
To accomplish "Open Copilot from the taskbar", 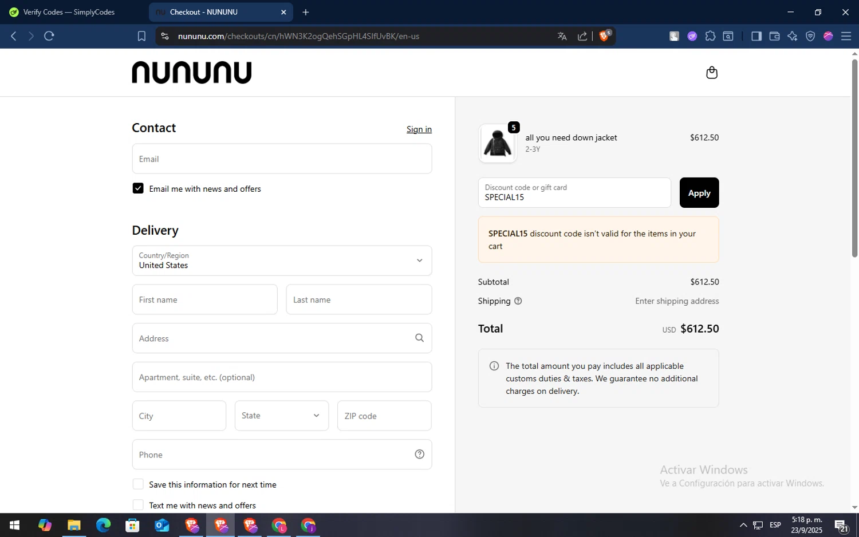I will 45,525.
